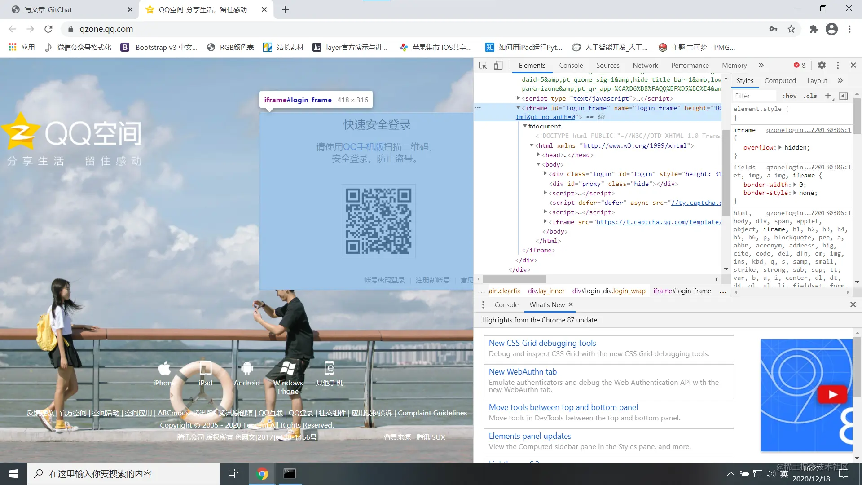Close the DevTools panel
The width and height of the screenshot is (862, 485).
pyautogui.click(x=853, y=65)
